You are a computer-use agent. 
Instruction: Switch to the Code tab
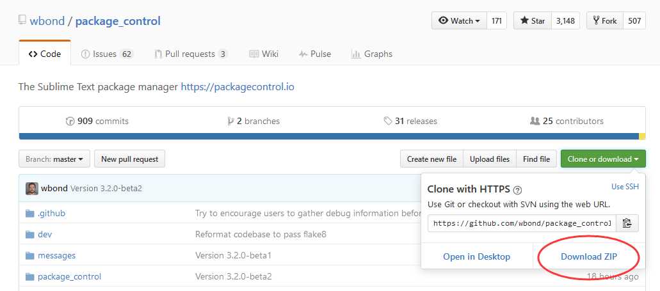(45, 54)
